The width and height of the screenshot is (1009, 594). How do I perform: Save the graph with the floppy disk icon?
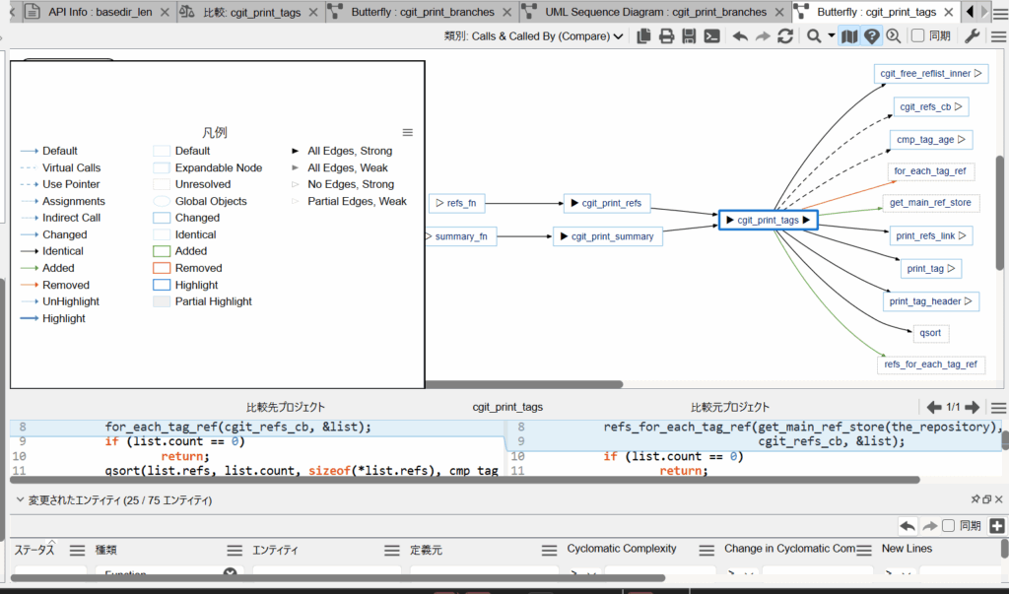(x=689, y=36)
